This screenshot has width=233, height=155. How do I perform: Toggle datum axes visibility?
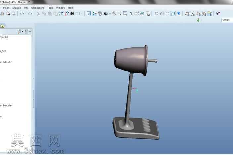(193, 14)
